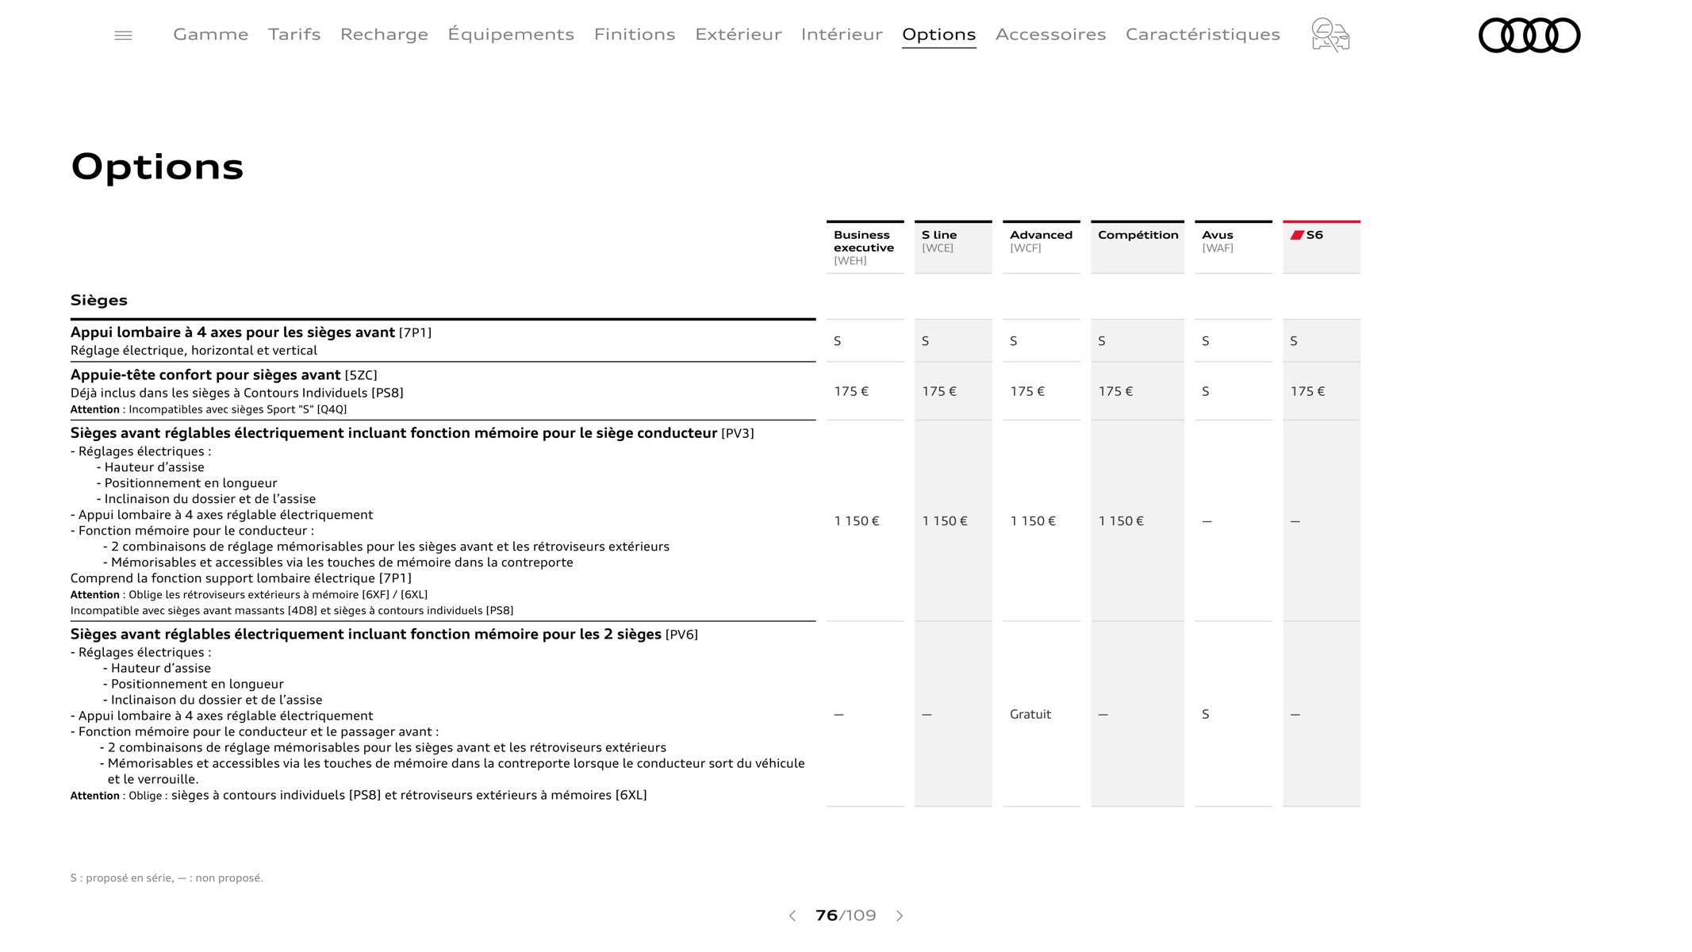Screen dimensions: 1692x952
Task: Go to the Extérieur tab
Action: (739, 34)
